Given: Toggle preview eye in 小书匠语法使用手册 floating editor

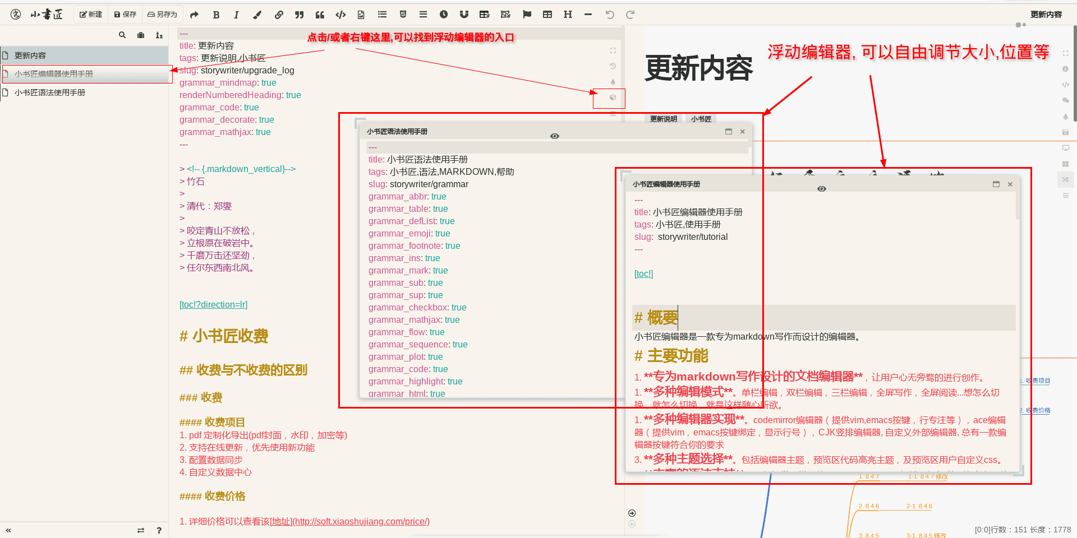Looking at the screenshot, I should coord(555,136).
